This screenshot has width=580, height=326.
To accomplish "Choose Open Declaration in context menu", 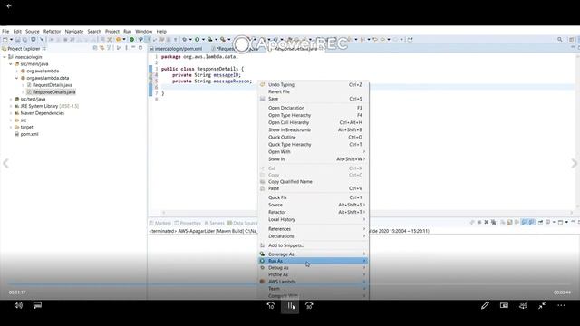I will [313, 108].
